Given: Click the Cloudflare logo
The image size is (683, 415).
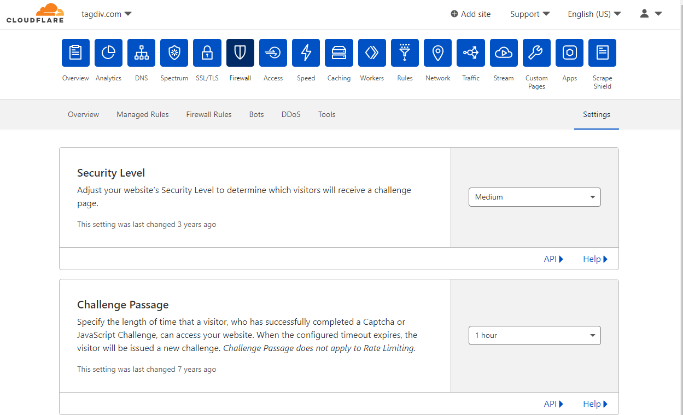Looking at the screenshot, I should click(35, 14).
